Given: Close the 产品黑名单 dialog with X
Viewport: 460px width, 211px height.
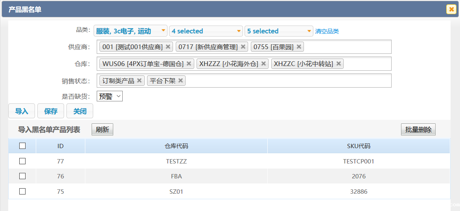Looking at the screenshot, I should point(451,9).
